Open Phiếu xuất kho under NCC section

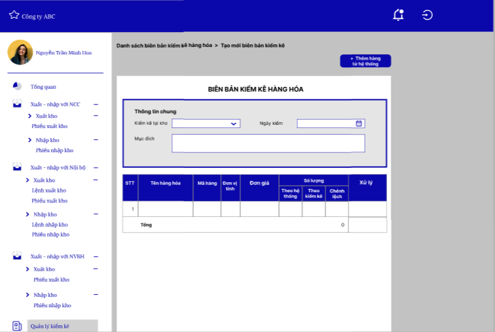50,126
